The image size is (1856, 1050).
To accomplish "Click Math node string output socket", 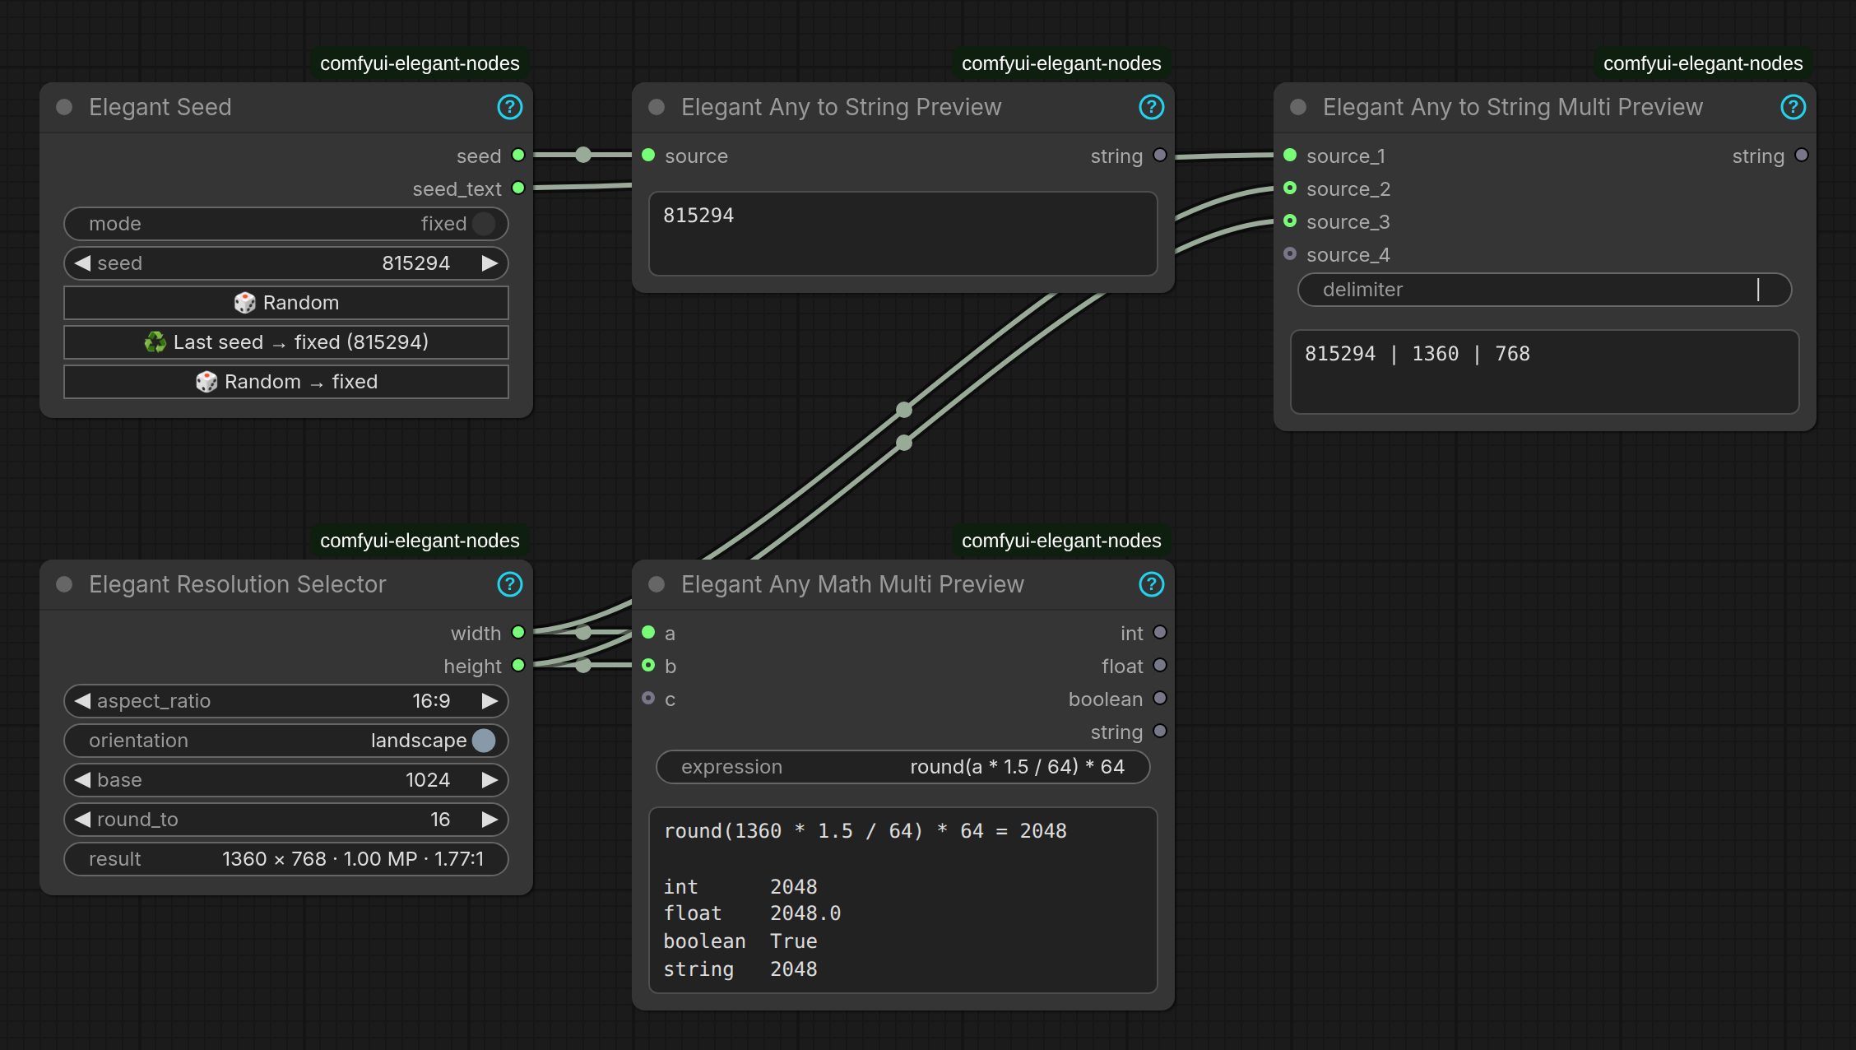I will point(1160,731).
